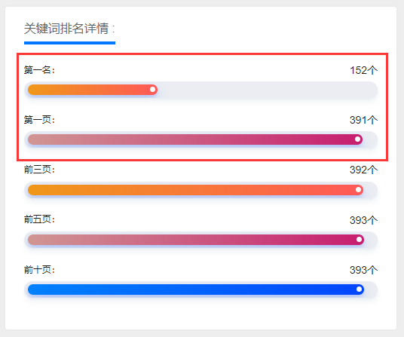Click the 前十页 blue bar handle
This screenshot has width=404, height=337.
click(359, 289)
